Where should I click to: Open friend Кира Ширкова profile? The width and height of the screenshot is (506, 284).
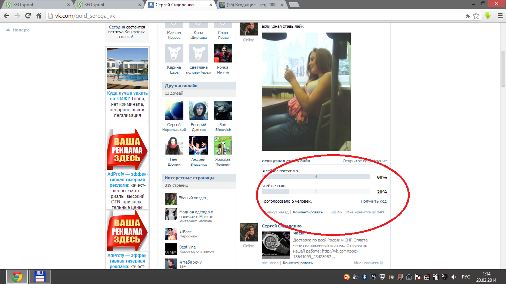(198, 35)
